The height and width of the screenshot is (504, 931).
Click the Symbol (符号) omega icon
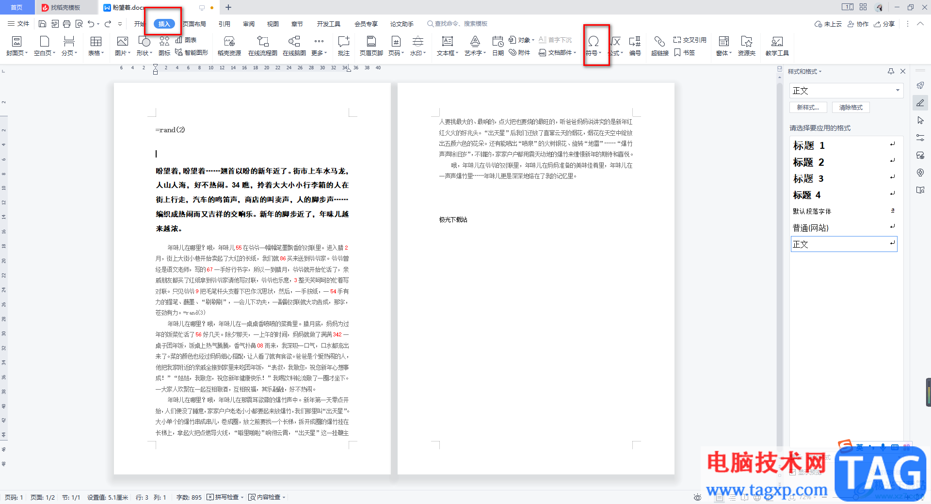click(594, 42)
